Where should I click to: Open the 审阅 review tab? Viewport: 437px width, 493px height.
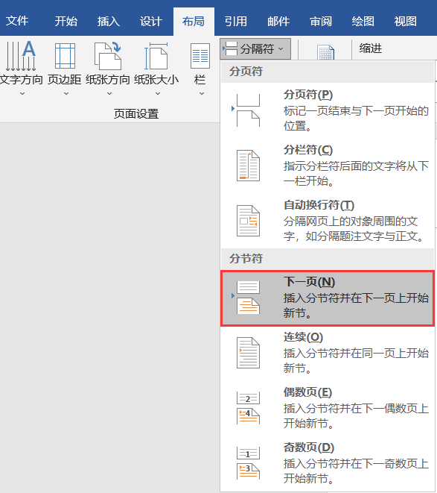[321, 21]
